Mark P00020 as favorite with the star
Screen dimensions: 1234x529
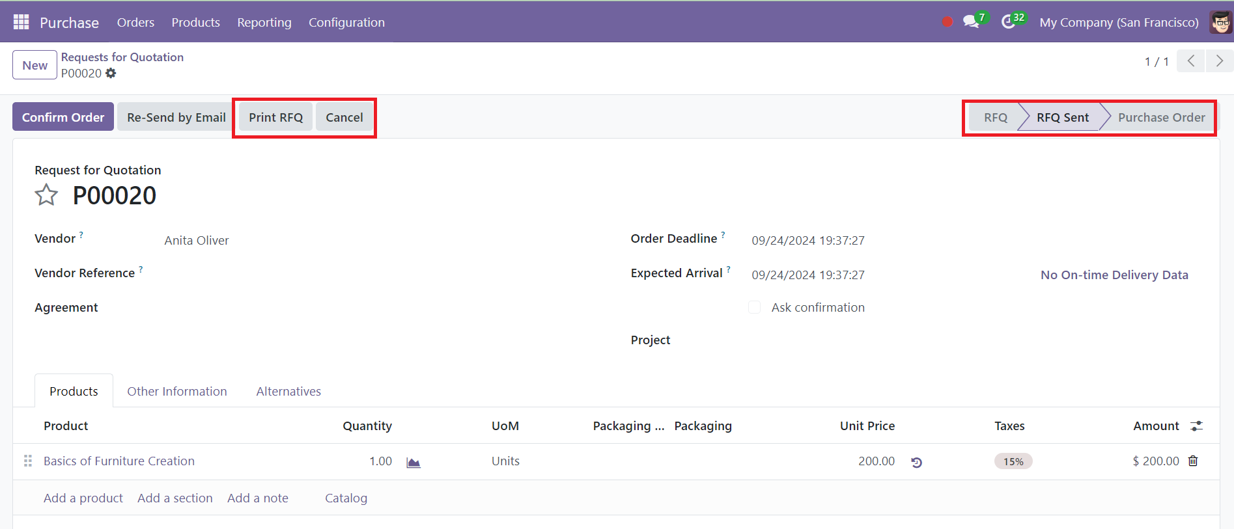point(46,195)
